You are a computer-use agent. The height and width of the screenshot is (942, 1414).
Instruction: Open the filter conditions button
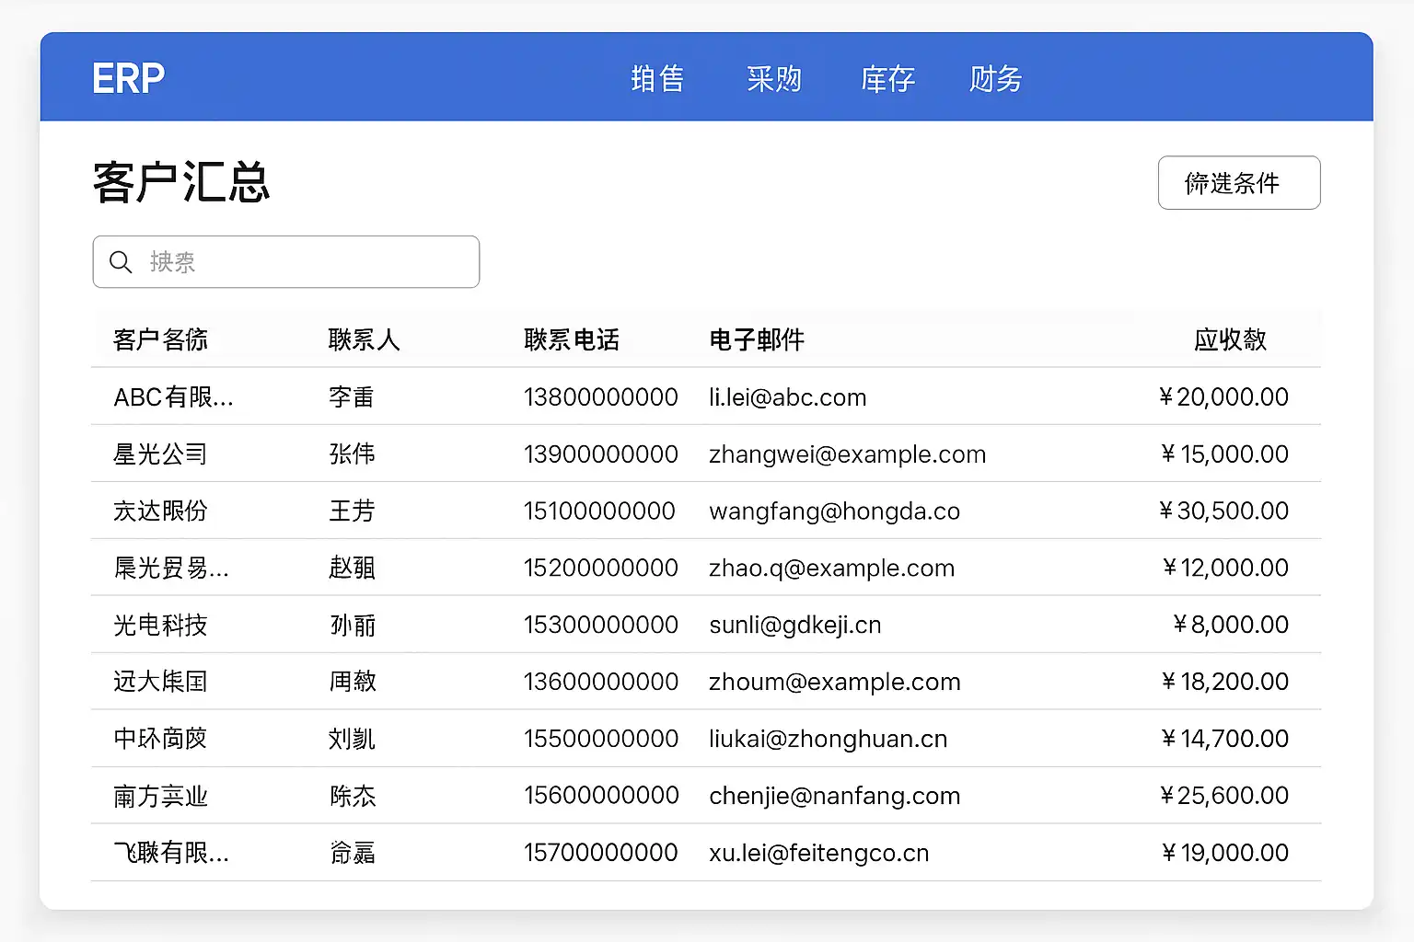click(1238, 183)
